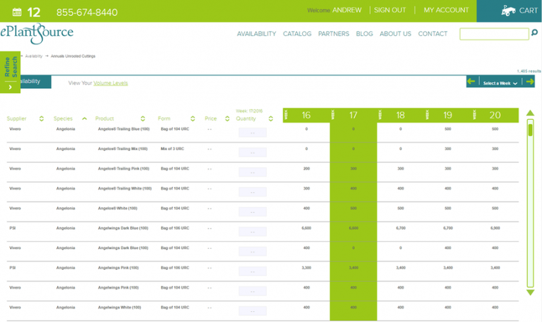Open the AVAILABILITY menu
Image resolution: width=542 pixels, height=322 pixels.
(x=256, y=34)
